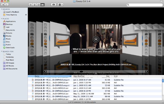Image resolution: width=164 pixels, height=104 pixels.
Task: Click the Cover Flow pane resize handle
Action: coord(96,74)
